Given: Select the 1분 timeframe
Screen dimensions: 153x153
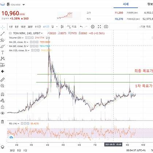Looking at the screenshot, I should (x=11, y=27).
